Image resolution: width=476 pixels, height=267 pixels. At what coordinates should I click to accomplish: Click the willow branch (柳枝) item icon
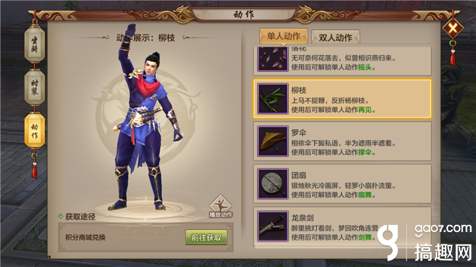[272, 99]
